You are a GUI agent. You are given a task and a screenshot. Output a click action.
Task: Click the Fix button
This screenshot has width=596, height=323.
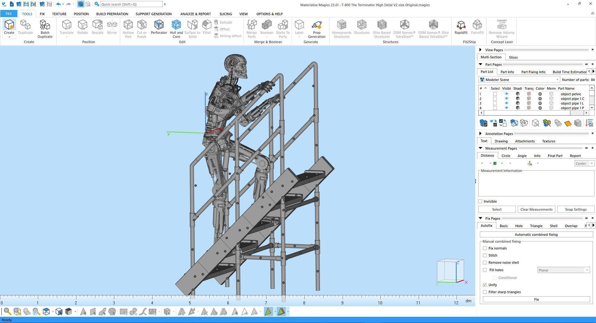point(536,299)
